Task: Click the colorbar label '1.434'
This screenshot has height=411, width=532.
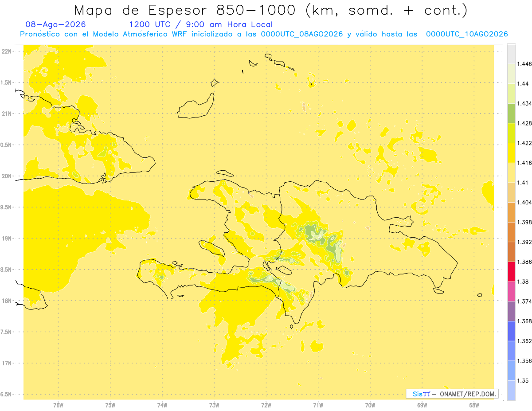Action: [524, 103]
